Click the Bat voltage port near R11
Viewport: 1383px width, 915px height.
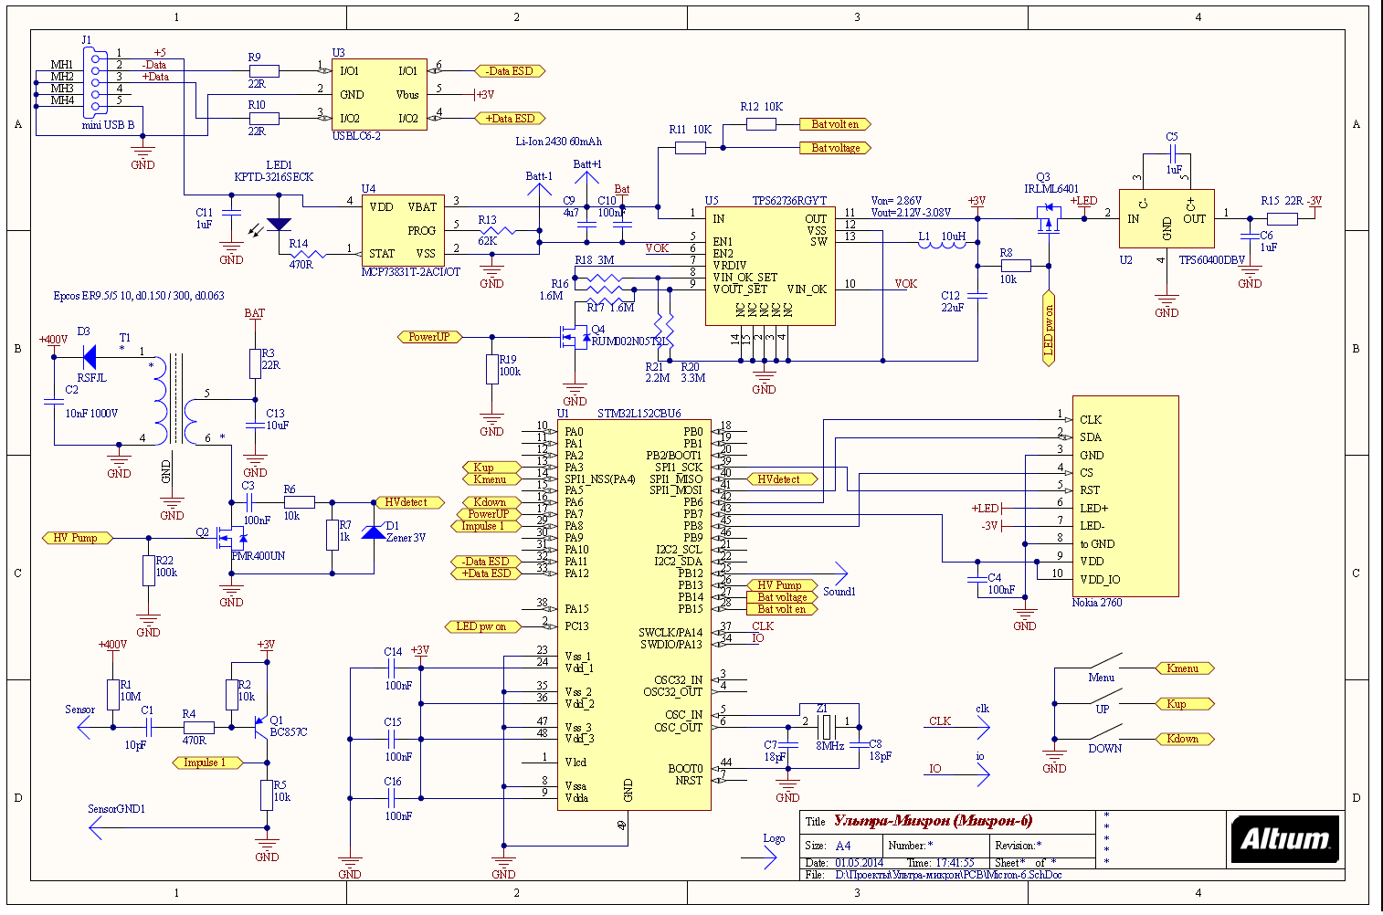[x=835, y=148]
